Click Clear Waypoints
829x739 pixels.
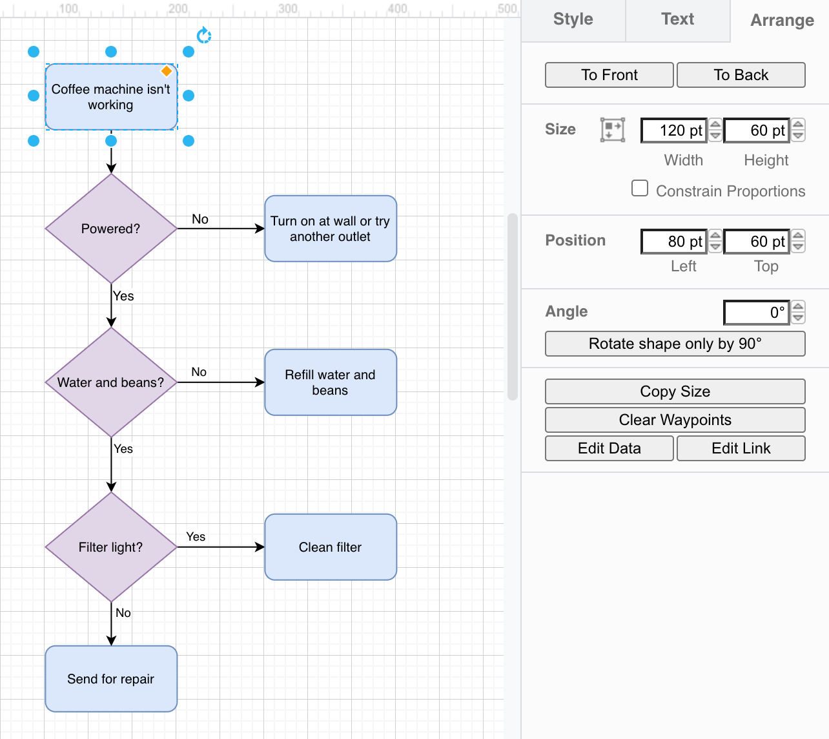click(x=675, y=419)
